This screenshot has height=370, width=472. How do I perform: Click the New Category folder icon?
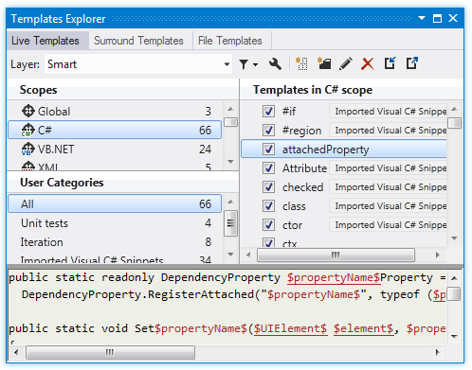324,63
